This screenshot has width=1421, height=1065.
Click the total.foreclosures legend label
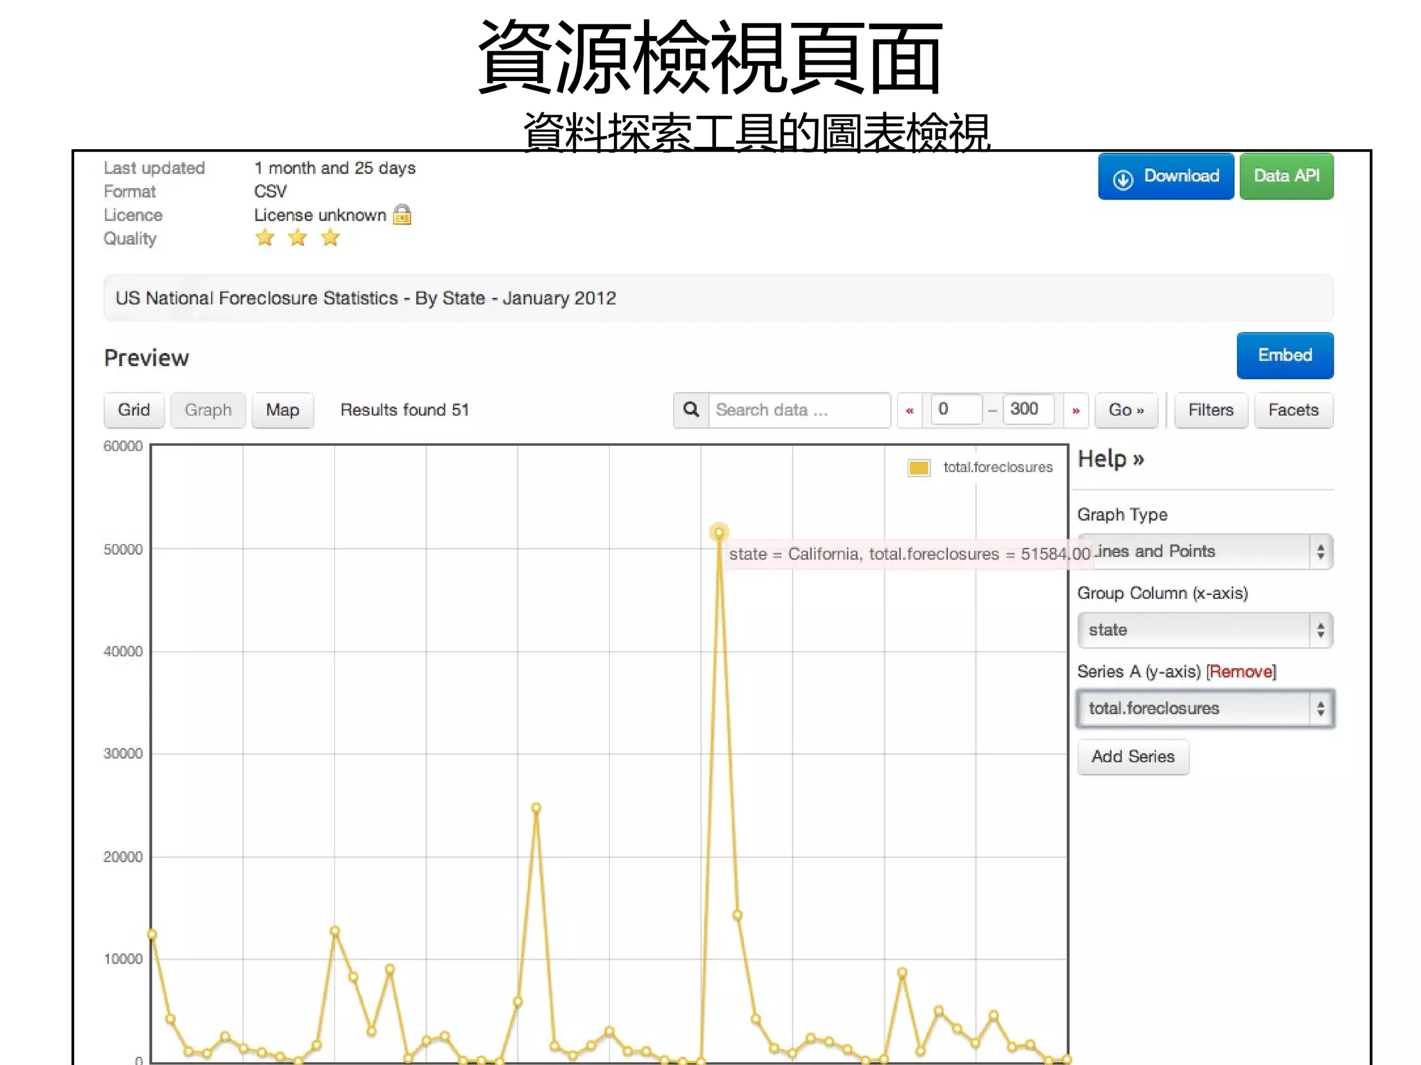(x=998, y=467)
